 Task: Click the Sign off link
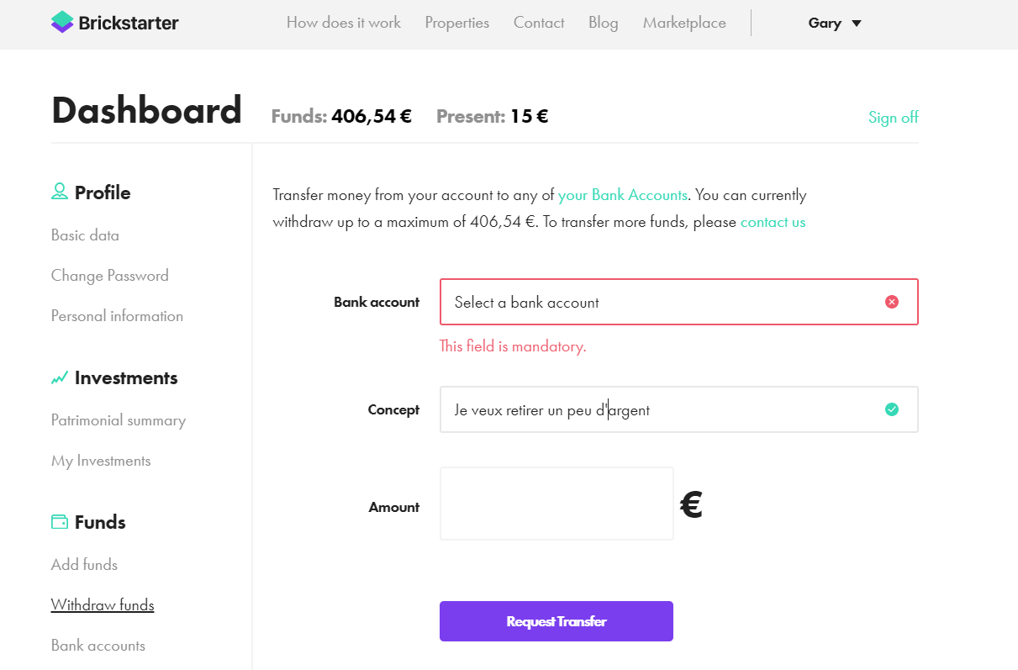(894, 117)
